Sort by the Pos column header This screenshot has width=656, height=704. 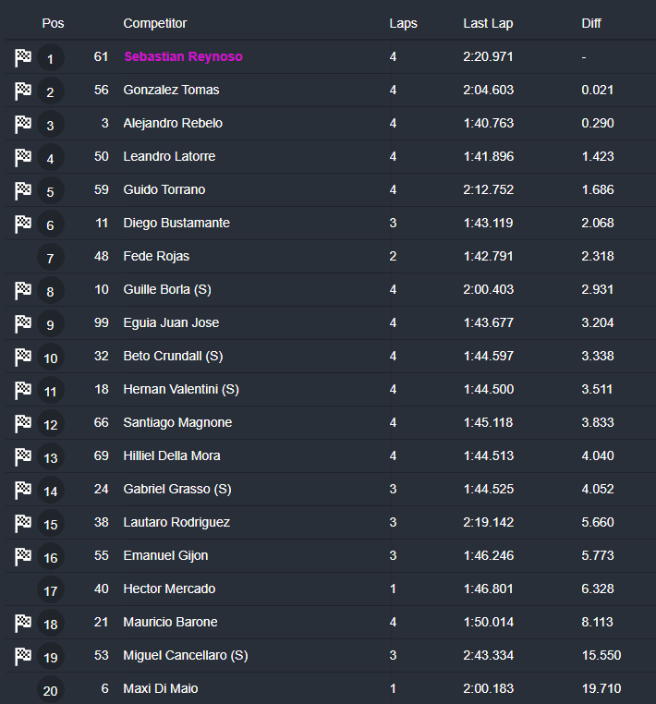coord(53,23)
